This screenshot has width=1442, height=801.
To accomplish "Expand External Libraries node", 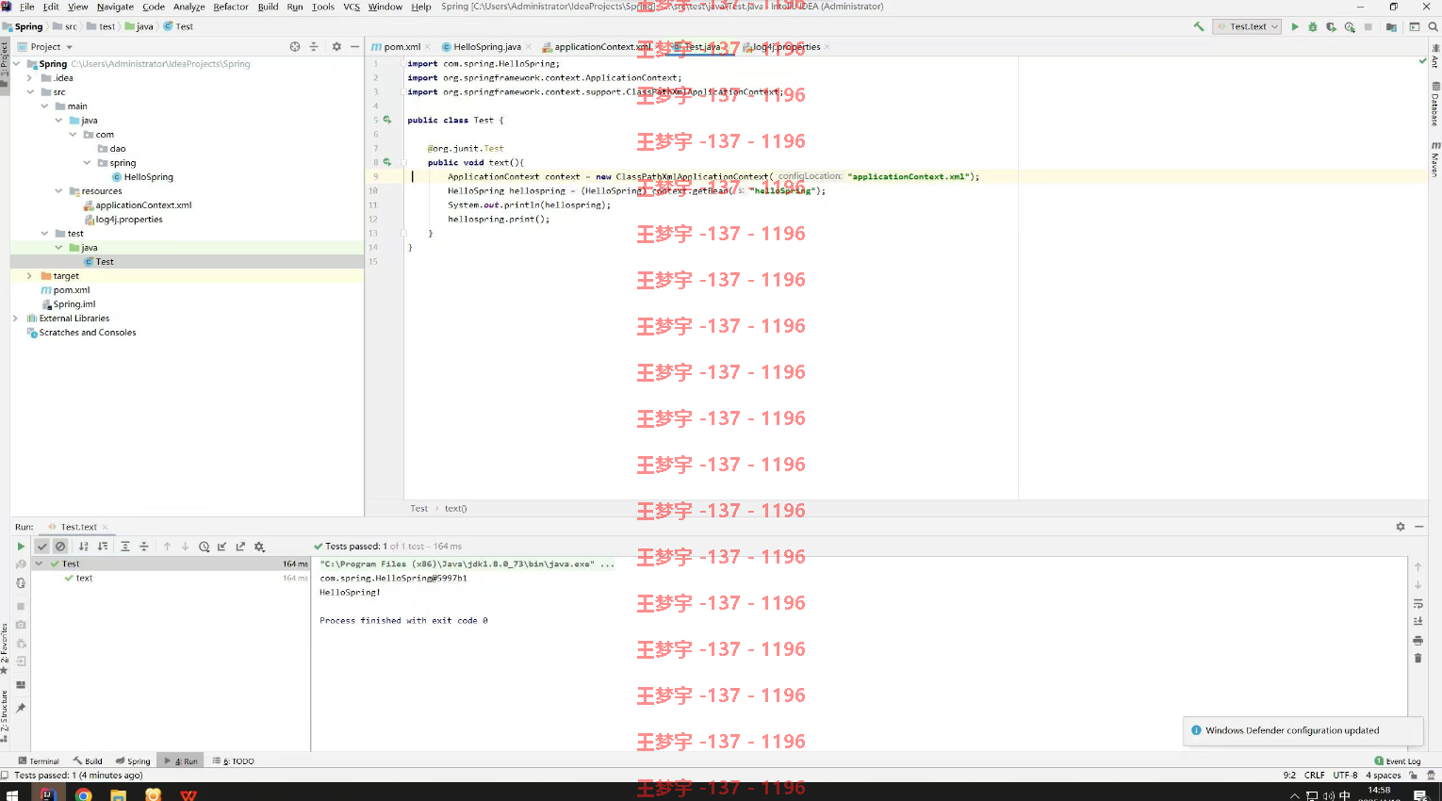I will pos(16,319).
